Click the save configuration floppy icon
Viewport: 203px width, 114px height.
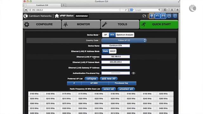point(163,16)
